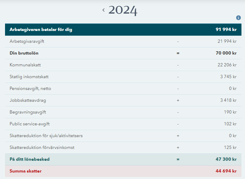
Task: Select the 'Din bruttolön' label
Action: [24, 53]
